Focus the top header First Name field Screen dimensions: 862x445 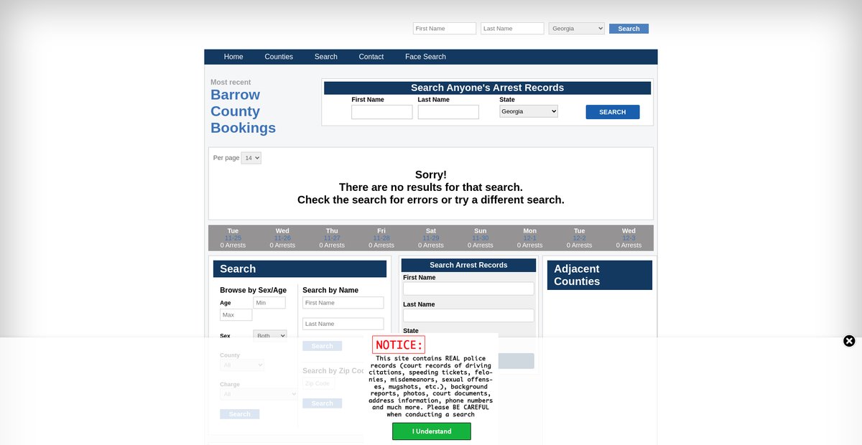tap(444, 29)
